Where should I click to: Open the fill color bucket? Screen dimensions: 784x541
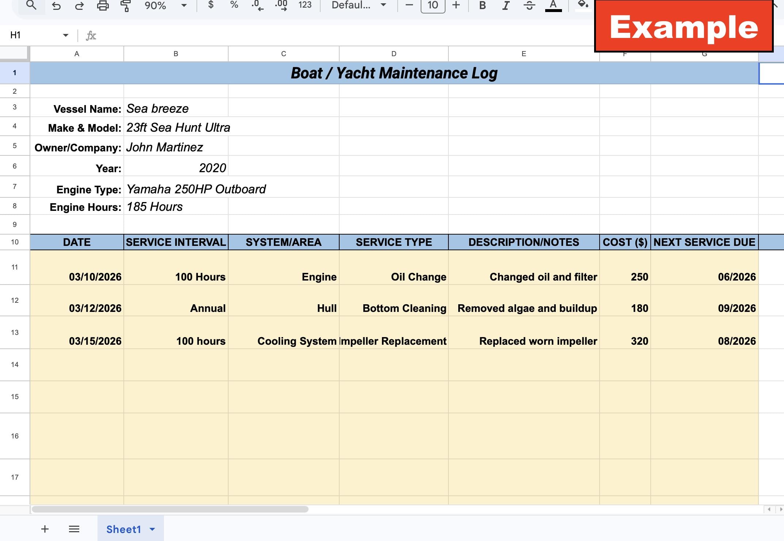[x=583, y=5]
